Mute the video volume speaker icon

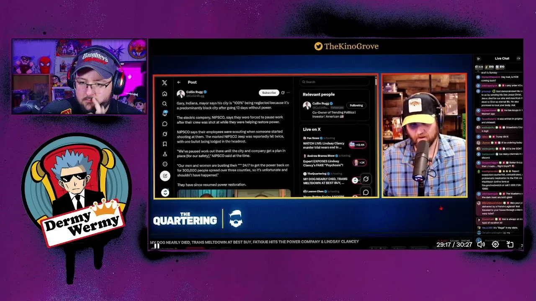[481, 245]
